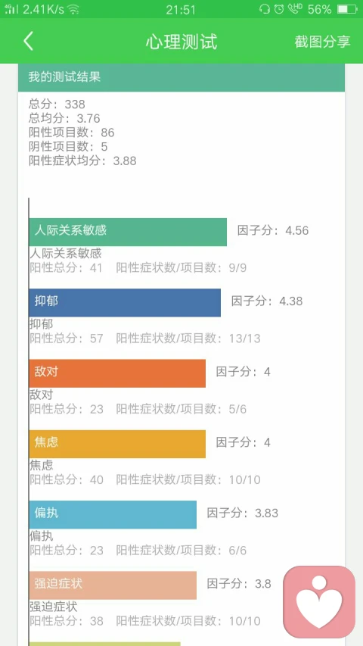This screenshot has height=646, width=363.
Task: Tap 截图分享 to share screenshot
Action: point(322,41)
